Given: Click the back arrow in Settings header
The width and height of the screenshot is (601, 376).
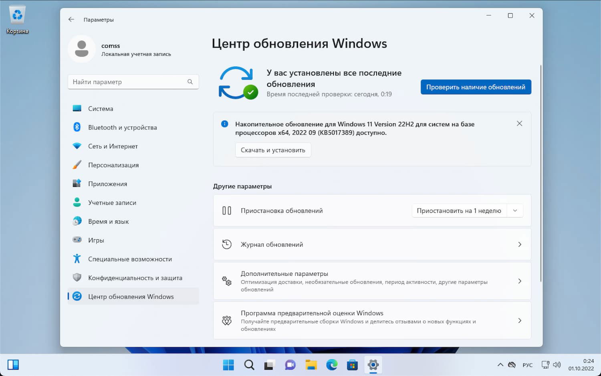Looking at the screenshot, I should pos(71,19).
